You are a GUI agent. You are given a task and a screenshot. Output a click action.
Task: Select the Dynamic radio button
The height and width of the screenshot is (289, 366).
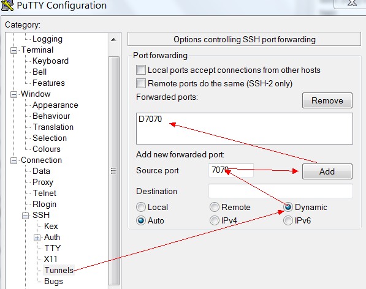288,207
